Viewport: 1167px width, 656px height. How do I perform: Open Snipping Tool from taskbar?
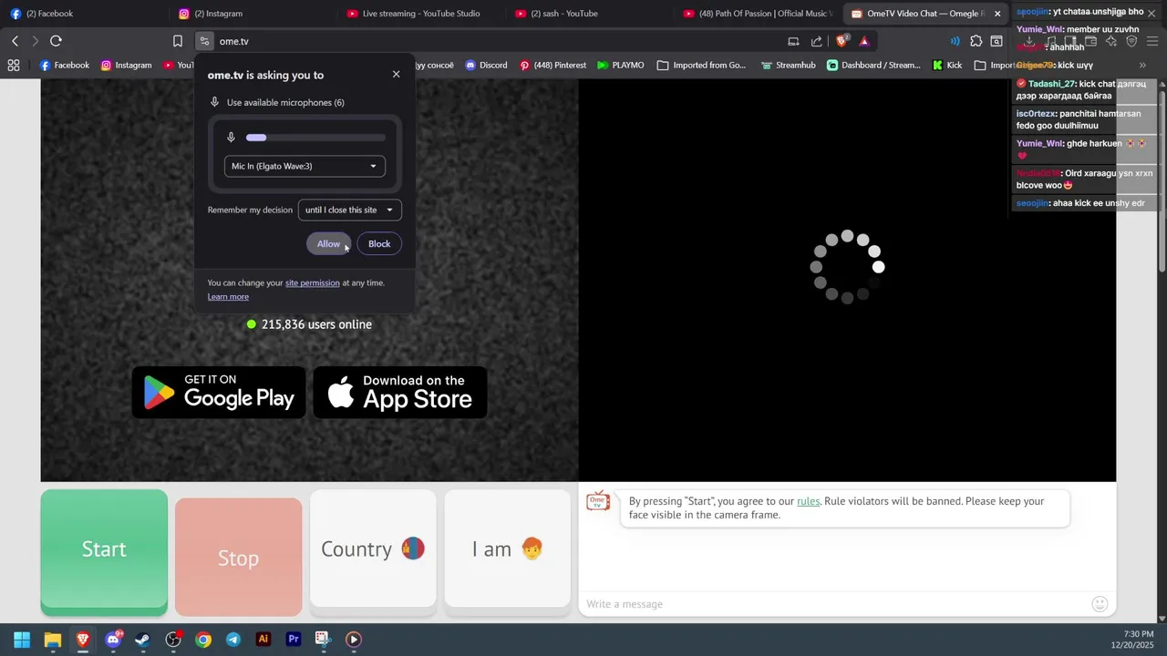[323, 640]
